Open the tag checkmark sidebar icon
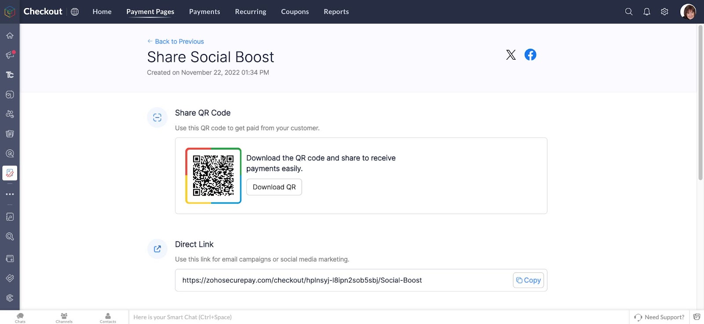Image resolution: width=704 pixels, height=324 pixels. (10, 278)
